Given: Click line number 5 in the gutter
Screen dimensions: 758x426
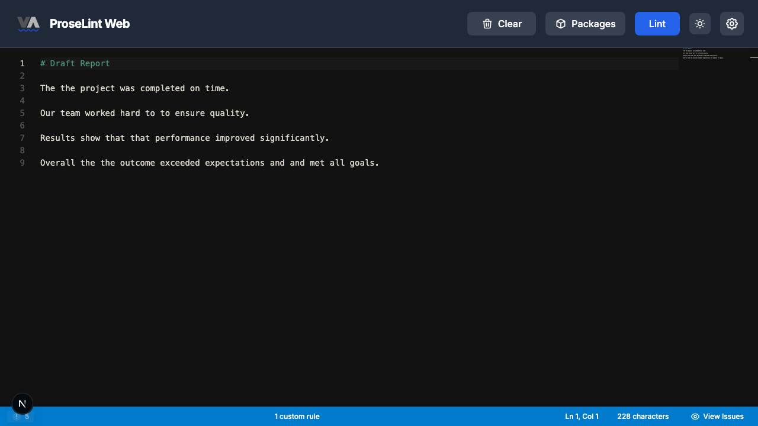Looking at the screenshot, I should pyautogui.click(x=22, y=113).
